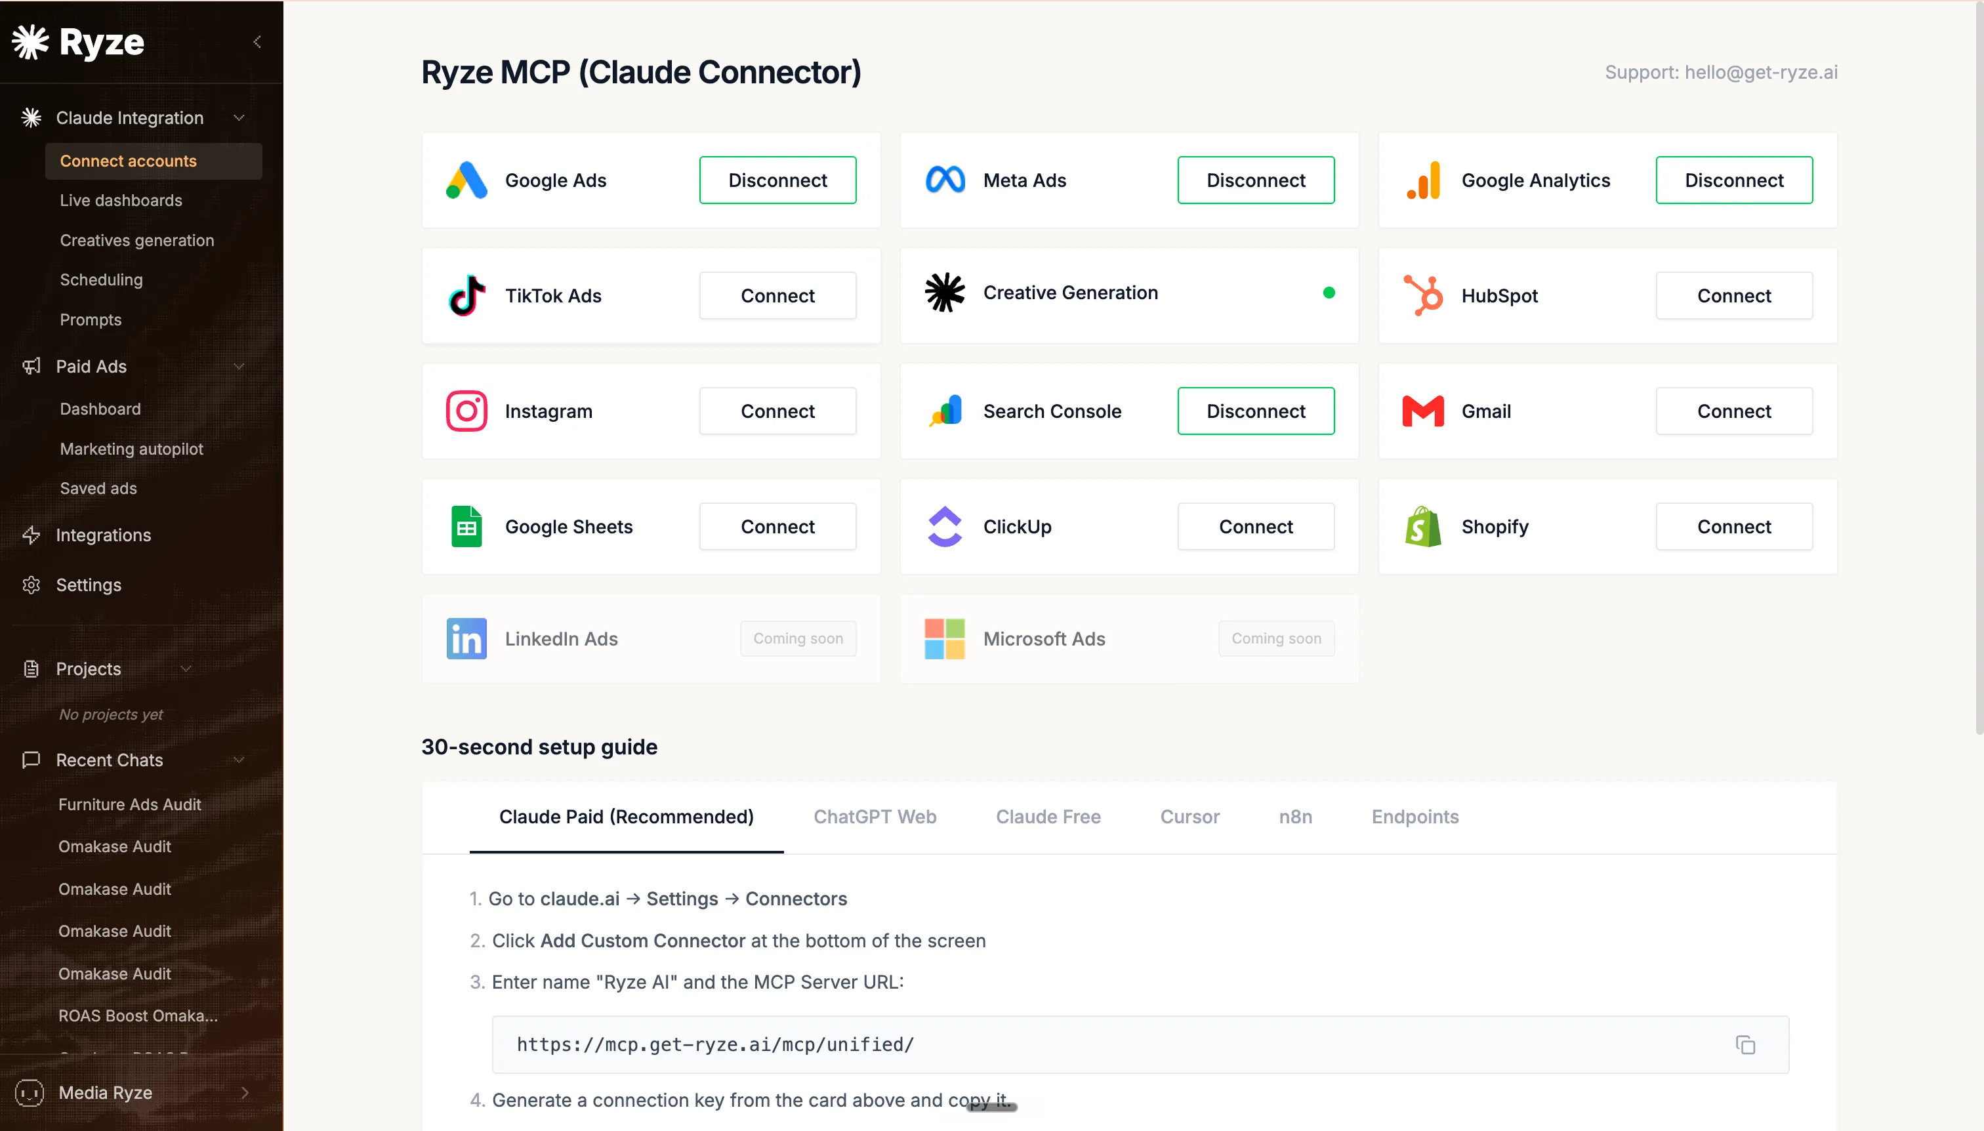Switch to the Cursor tab
This screenshot has height=1131, width=1984.
1189,817
